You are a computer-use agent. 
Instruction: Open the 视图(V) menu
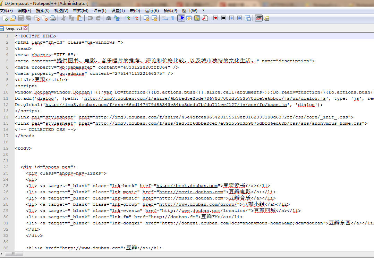pyautogui.click(x=61, y=10)
